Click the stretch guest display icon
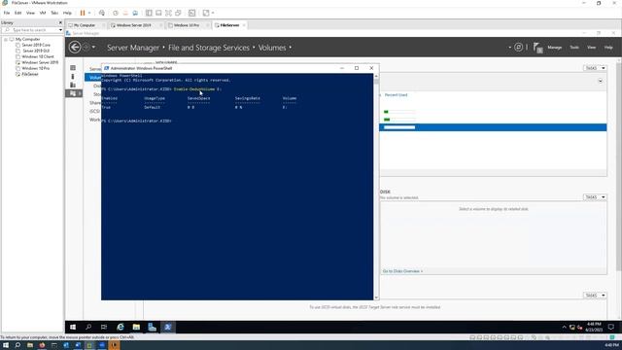 206,13
